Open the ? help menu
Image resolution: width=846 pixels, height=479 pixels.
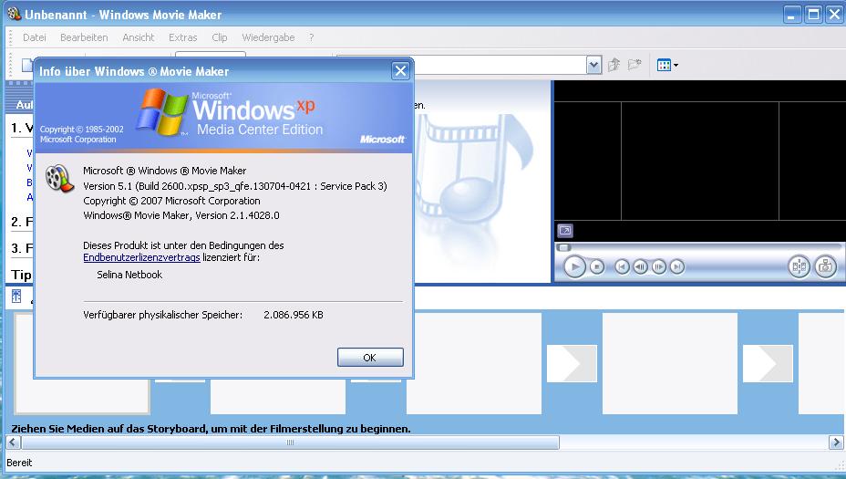pyautogui.click(x=311, y=37)
